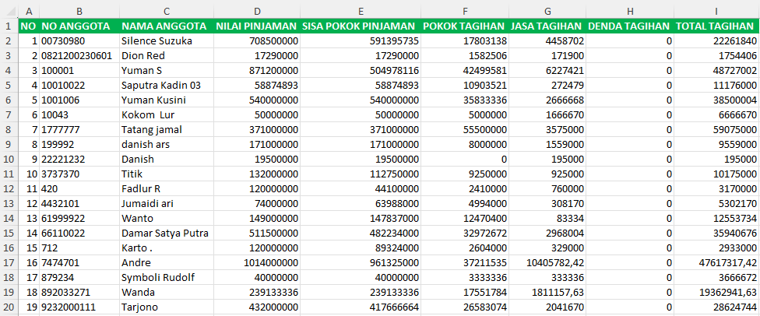This screenshot has height=316, width=760.
Task: Click loan value 1014000000
Action: coord(257,263)
